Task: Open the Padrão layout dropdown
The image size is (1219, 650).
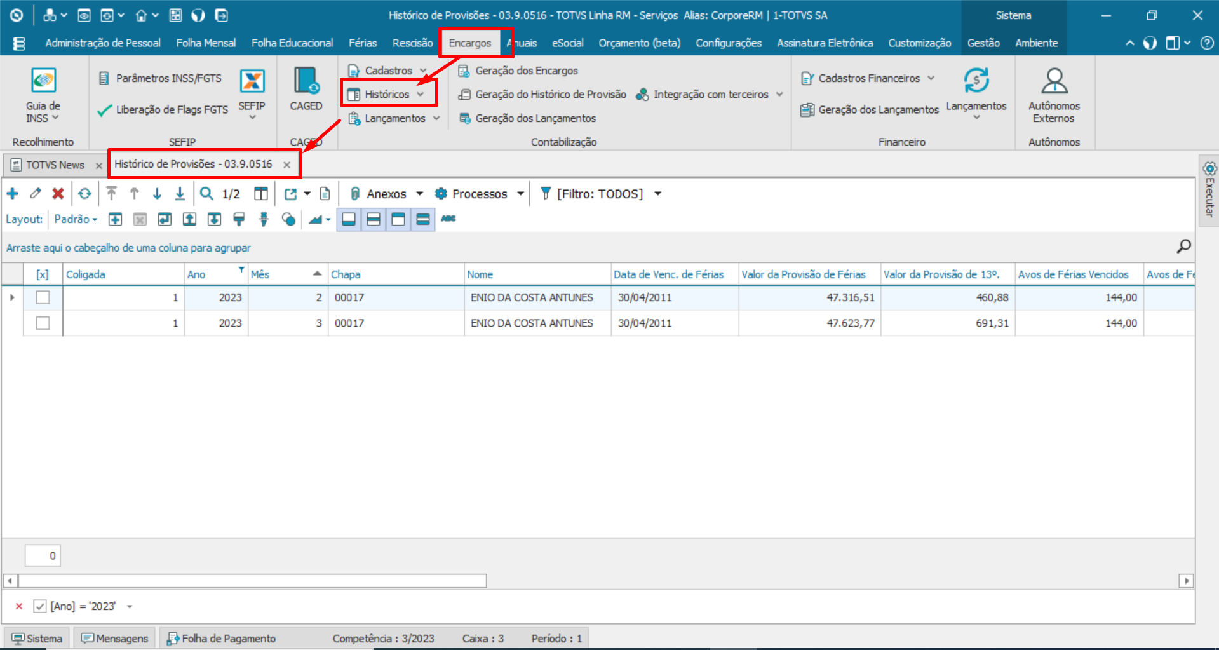Action: (76, 219)
